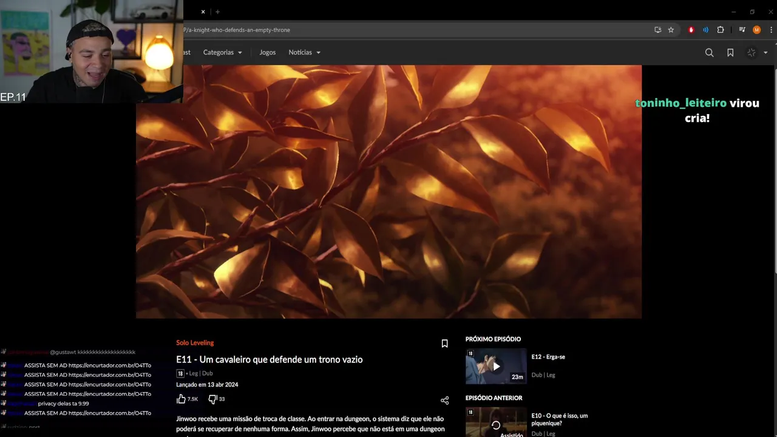Open the Chrome three-dot menu
The image size is (777, 437).
click(772, 30)
